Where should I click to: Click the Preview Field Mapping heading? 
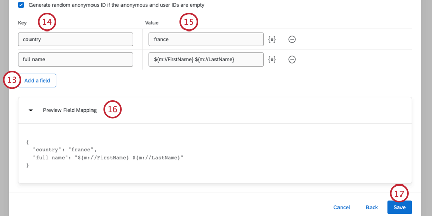pos(70,110)
